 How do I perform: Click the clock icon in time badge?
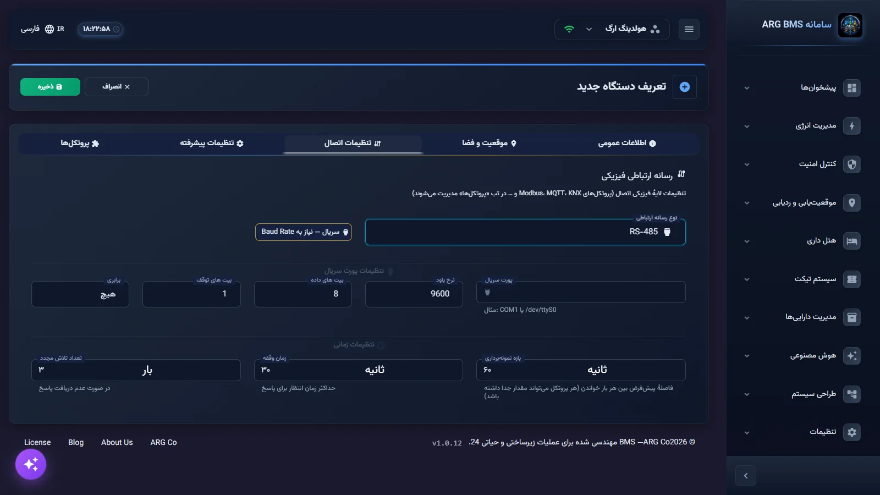pyautogui.click(x=117, y=29)
